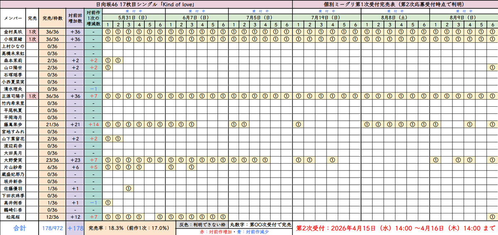
Task: Click the member name 山下葉留花
Action: click(x=13, y=138)
